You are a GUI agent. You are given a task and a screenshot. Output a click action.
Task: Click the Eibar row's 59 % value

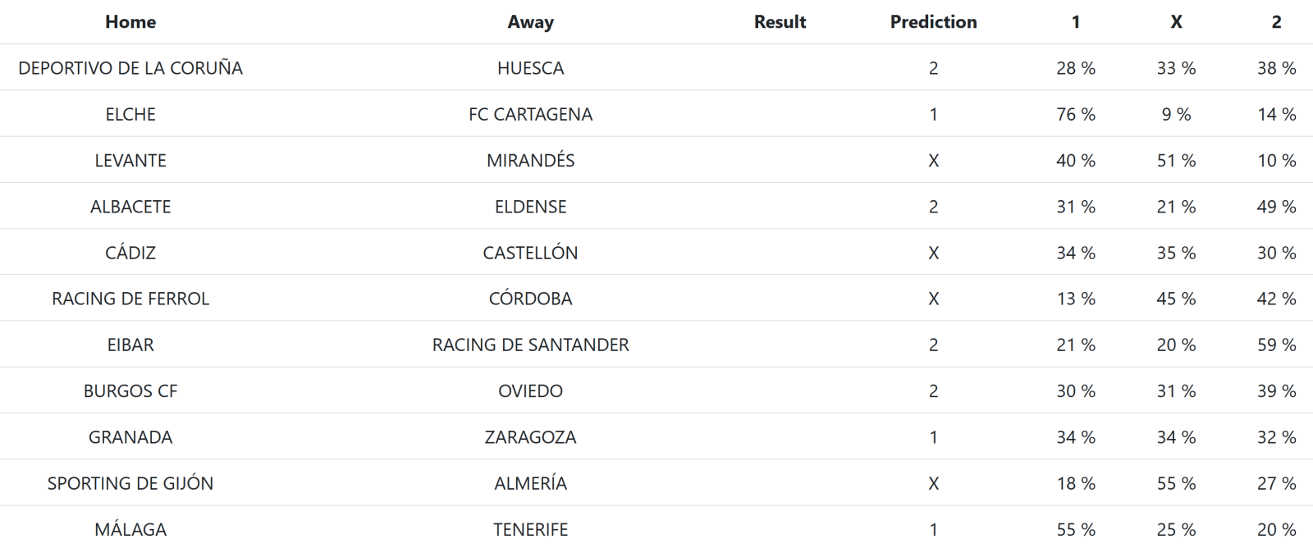(x=1276, y=345)
